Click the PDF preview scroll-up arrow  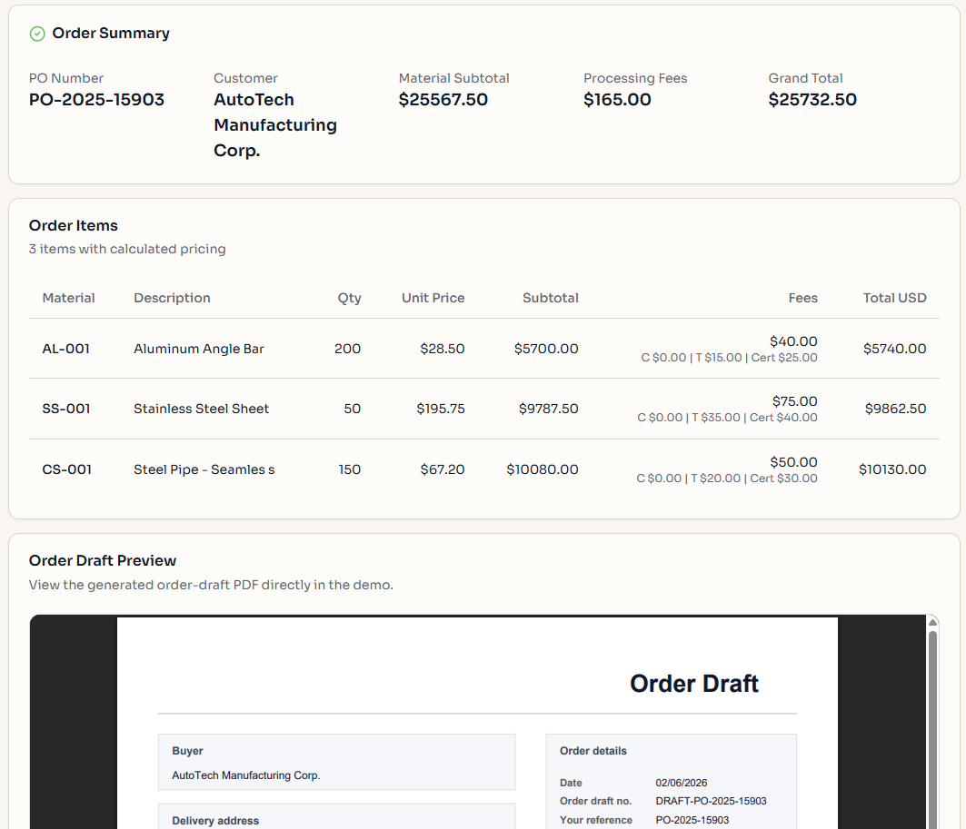932,622
